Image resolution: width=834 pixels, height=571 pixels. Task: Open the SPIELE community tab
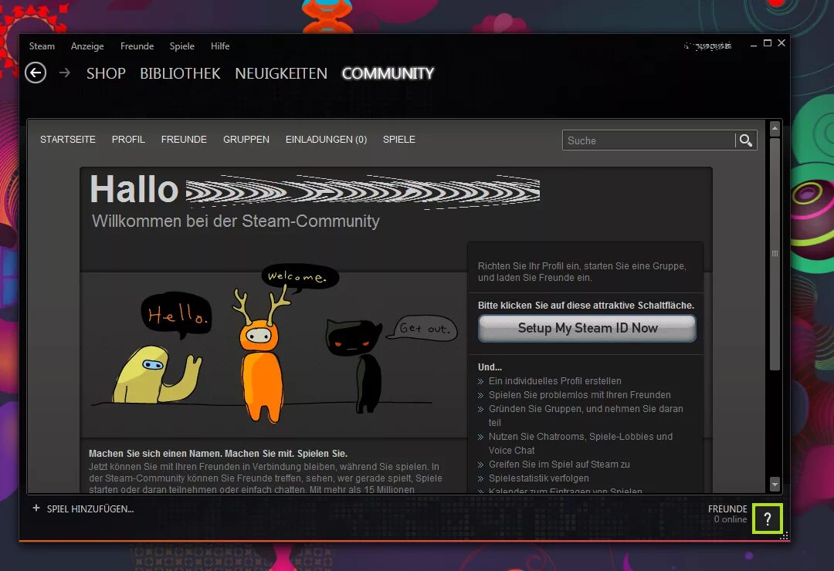tap(399, 140)
